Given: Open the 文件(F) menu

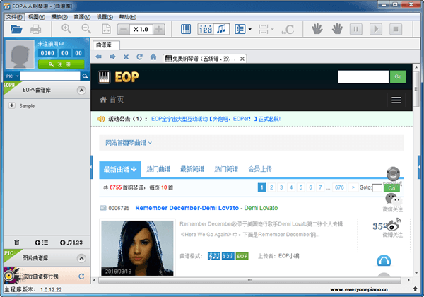Looking at the screenshot, I should coord(13,16).
